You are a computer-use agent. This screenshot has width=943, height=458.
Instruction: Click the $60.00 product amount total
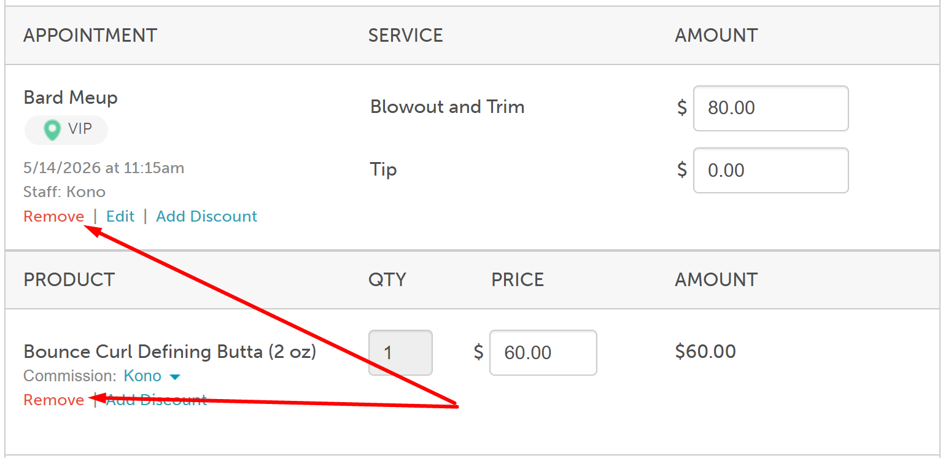705,352
